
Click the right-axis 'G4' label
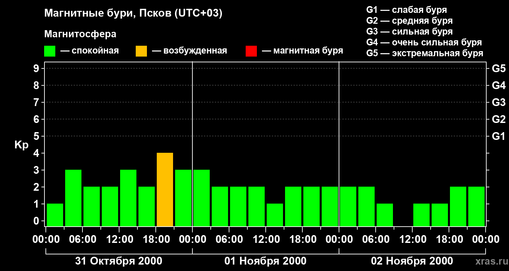(x=498, y=85)
